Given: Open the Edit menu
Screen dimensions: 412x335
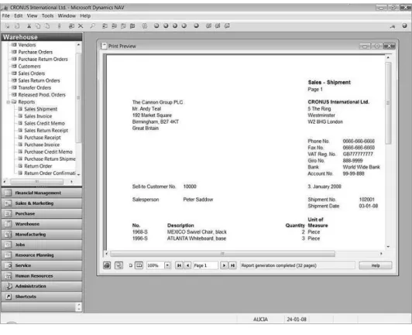Looking at the screenshot, I should tap(18, 15).
